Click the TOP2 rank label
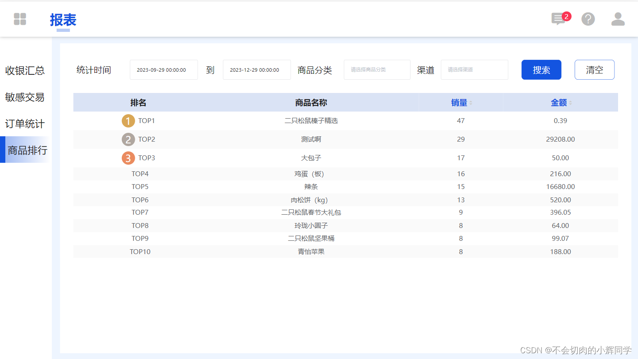Image resolution: width=638 pixels, height=359 pixels. point(147,139)
